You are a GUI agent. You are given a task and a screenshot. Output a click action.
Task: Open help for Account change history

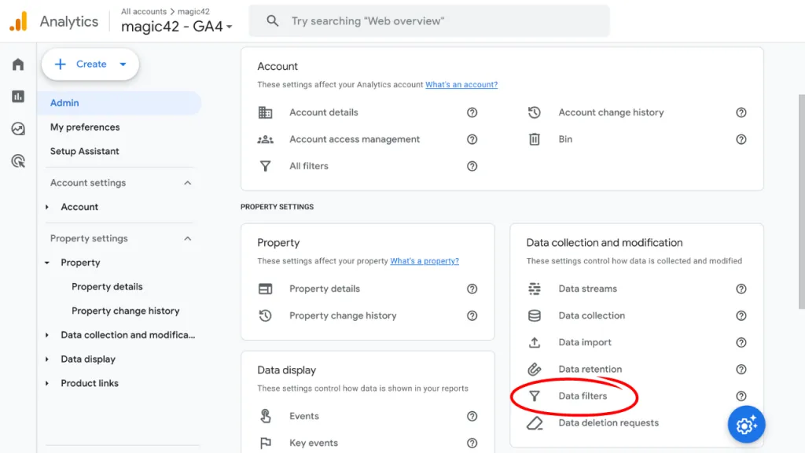(741, 112)
